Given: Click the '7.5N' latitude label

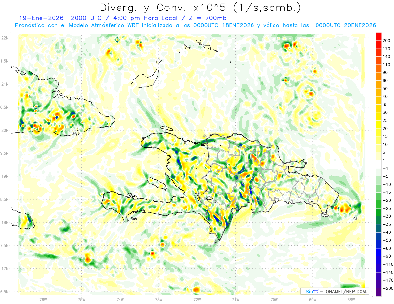Looking at the screenshot, I should click(5, 246).
